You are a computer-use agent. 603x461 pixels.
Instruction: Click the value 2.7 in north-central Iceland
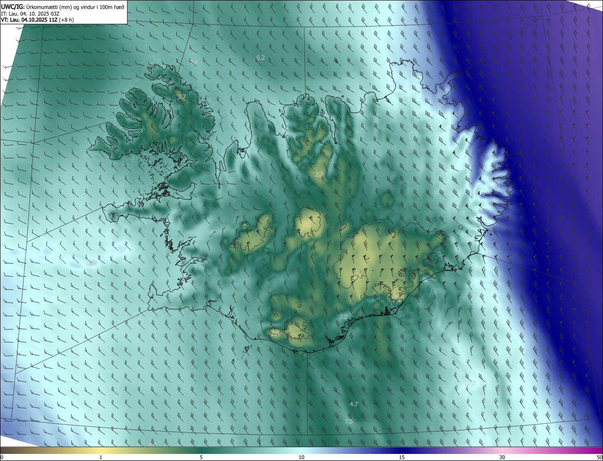[x=319, y=175]
